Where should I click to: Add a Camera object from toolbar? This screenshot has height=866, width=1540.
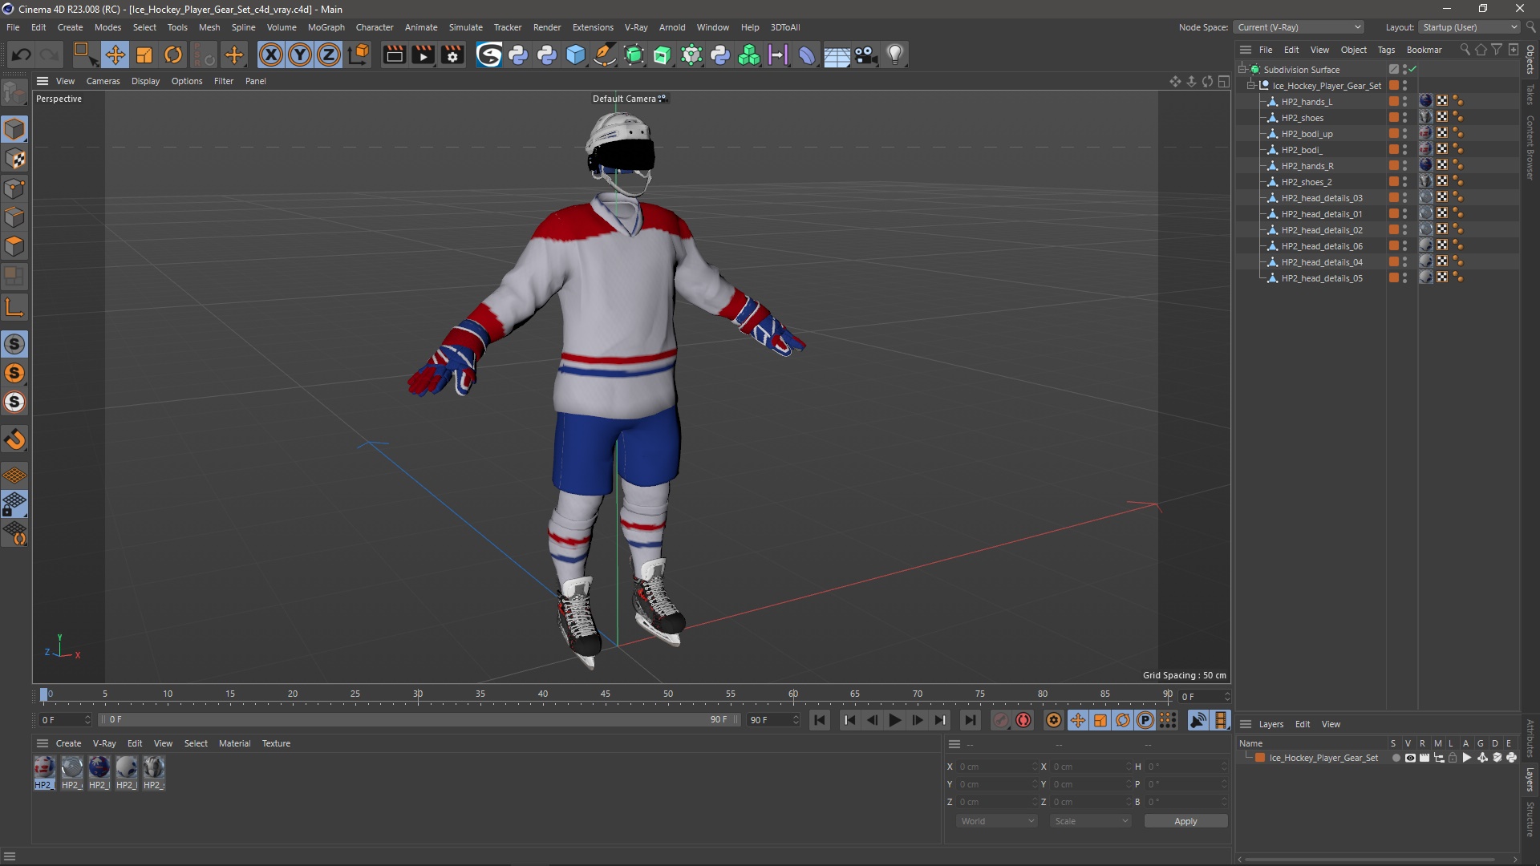865,55
